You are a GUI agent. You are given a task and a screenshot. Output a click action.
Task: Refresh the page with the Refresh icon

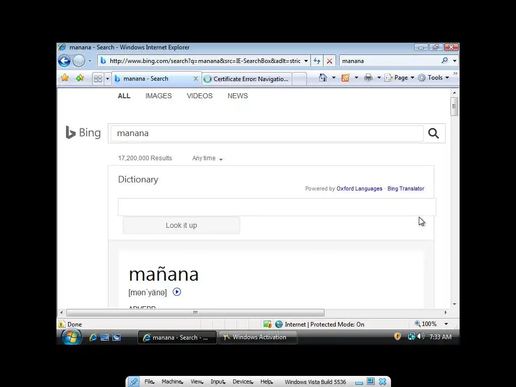[317, 61]
